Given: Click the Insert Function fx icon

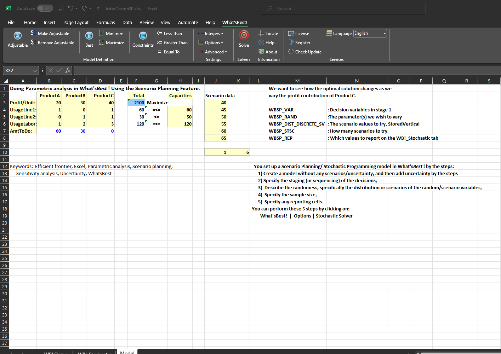Looking at the screenshot, I should pyautogui.click(x=68, y=70).
